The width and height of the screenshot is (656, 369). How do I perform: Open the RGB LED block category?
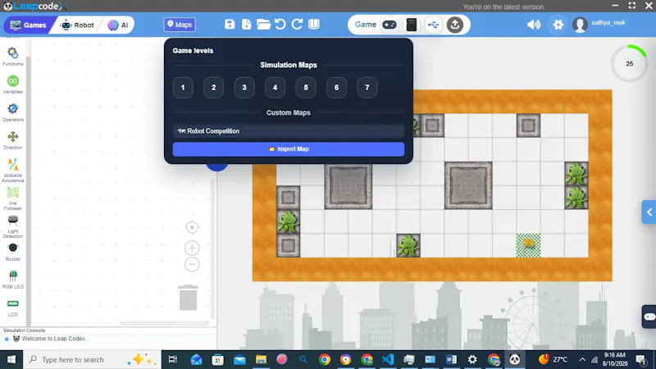pyautogui.click(x=12, y=280)
